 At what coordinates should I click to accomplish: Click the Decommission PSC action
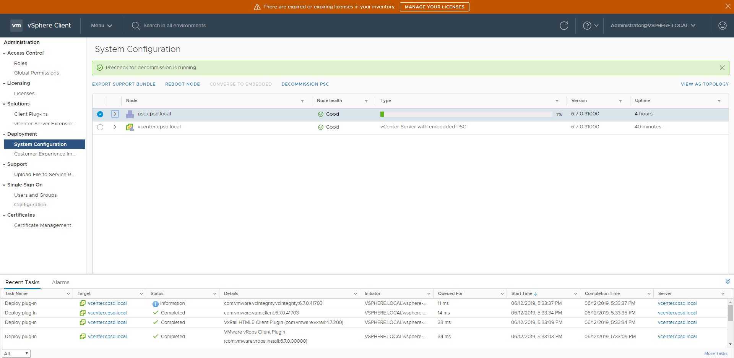305,84
